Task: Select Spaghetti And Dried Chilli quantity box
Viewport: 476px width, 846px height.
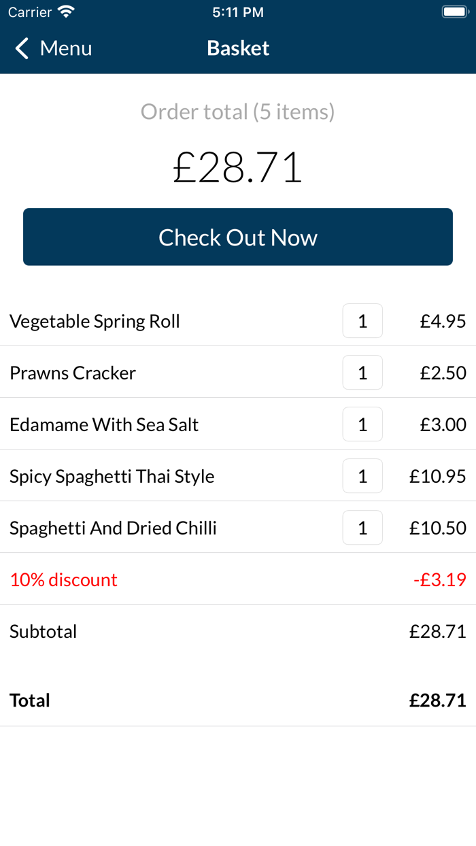Action: pyautogui.click(x=362, y=528)
